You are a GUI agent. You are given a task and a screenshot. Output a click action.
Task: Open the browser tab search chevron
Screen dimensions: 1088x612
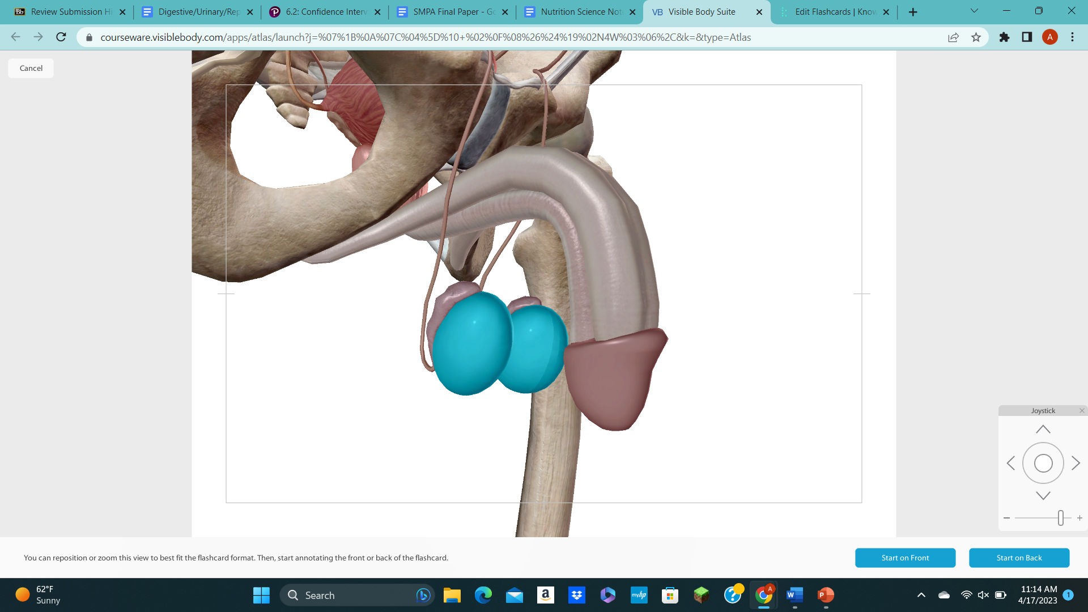(974, 10)
